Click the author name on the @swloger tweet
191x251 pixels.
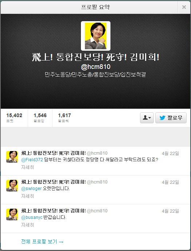(x=54, y=182)
